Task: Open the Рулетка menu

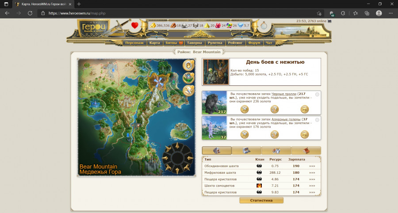Action: point(215,43)
